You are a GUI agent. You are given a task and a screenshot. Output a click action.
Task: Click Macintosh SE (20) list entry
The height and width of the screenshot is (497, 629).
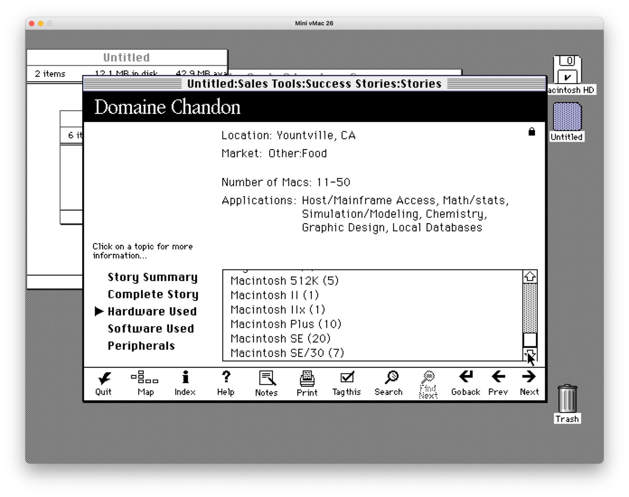click(280, 338)
